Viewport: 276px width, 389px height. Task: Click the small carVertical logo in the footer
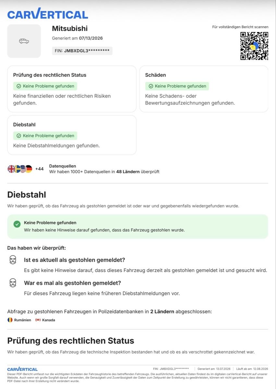pos(22,369)
